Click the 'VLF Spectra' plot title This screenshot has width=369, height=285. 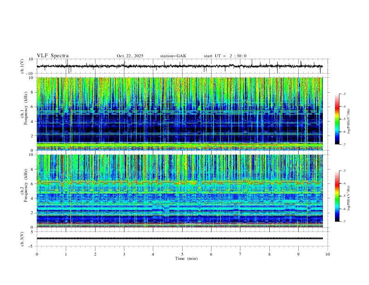coord(53,56)
